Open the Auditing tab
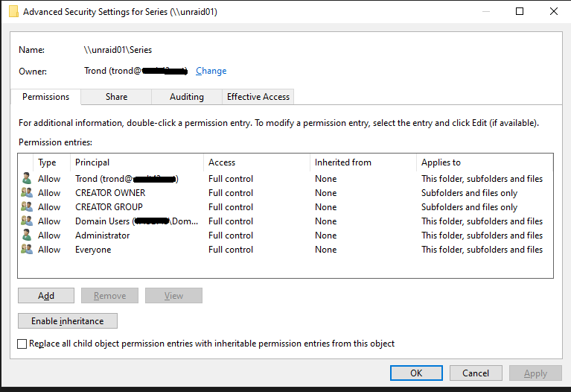This screenshot has width=571, height=392. pyautogui.click(x=187, y=97)
